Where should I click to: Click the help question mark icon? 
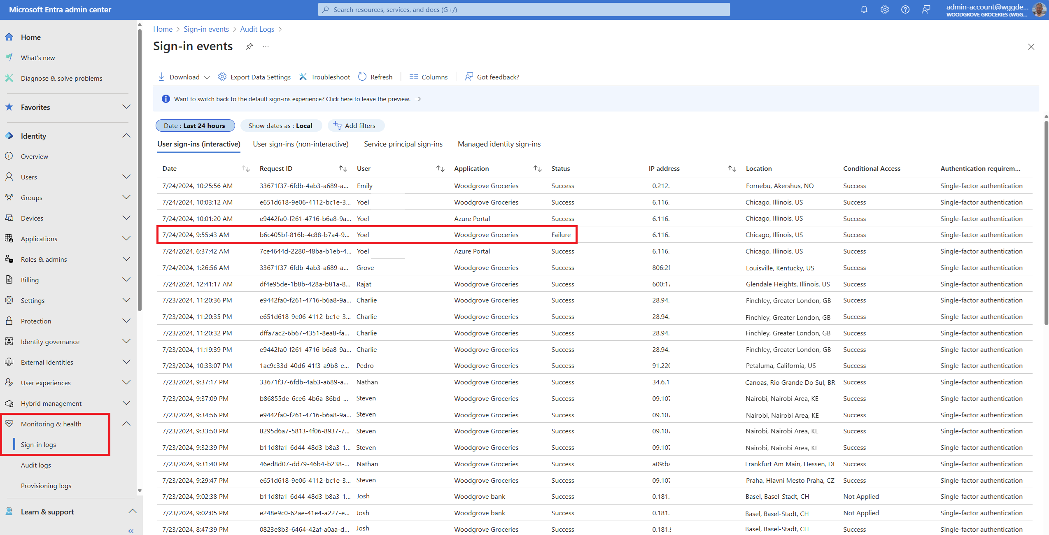click(905, 9)
